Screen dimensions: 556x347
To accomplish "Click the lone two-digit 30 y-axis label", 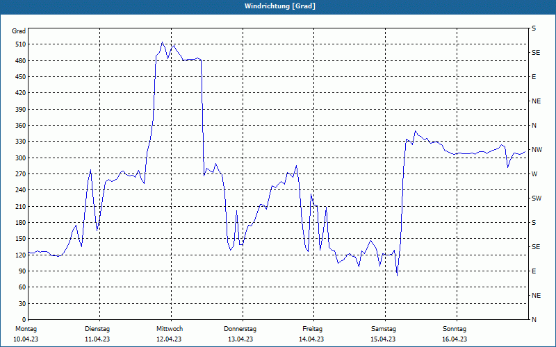I will [x=22, y=304].
